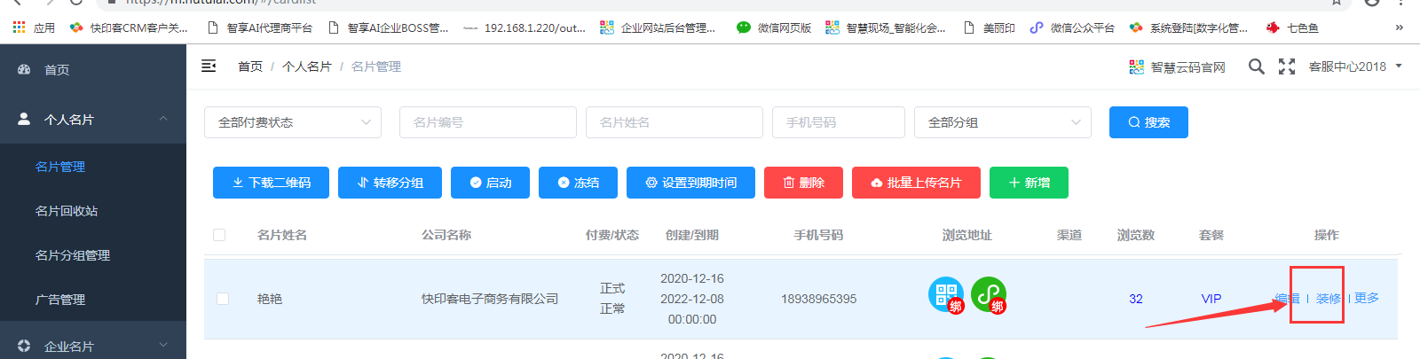Open the green mini-program browse icon

tap(988, 294)
